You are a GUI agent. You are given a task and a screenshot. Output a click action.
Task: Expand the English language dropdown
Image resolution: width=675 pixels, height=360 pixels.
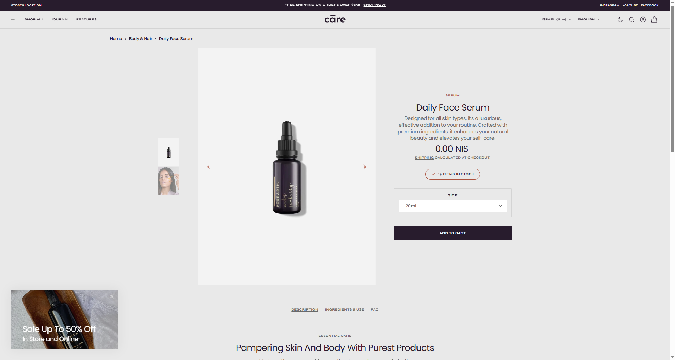click(x=588, y=20)
